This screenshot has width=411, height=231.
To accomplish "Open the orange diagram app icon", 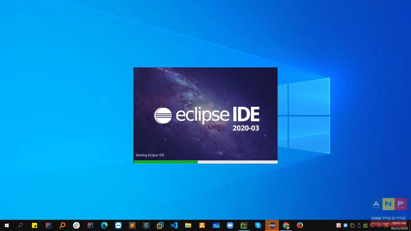I will [x=202, y=225].
